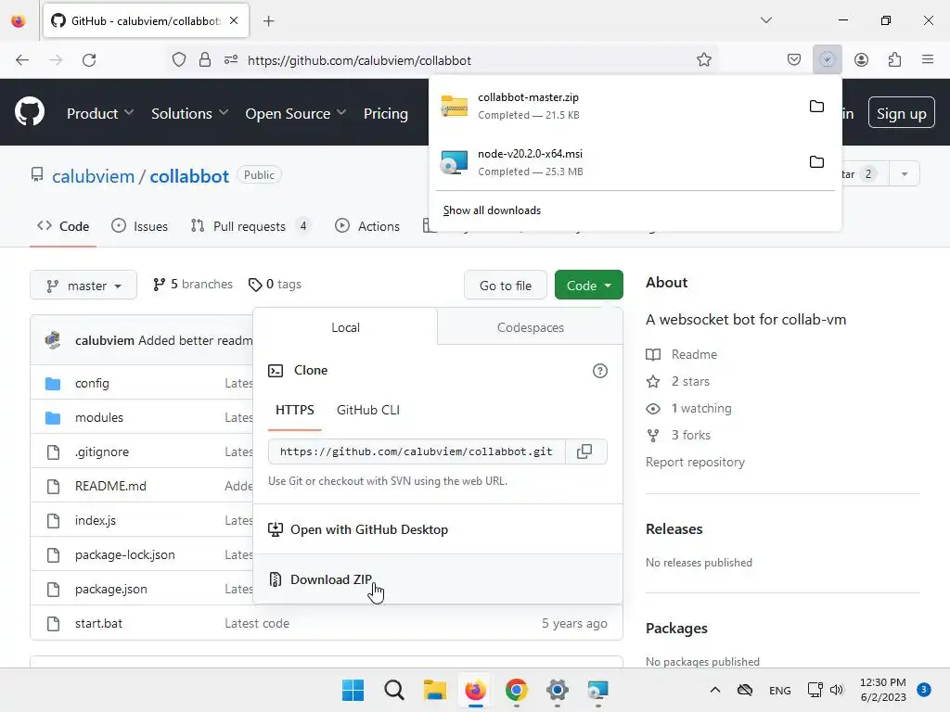The image size is (950, 712).
Task: Copy the clone URL to clipboard
Action: tap(584, 451)
